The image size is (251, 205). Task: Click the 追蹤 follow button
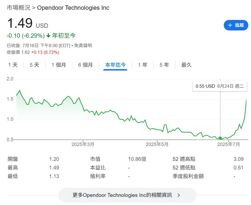pos(236,25)
